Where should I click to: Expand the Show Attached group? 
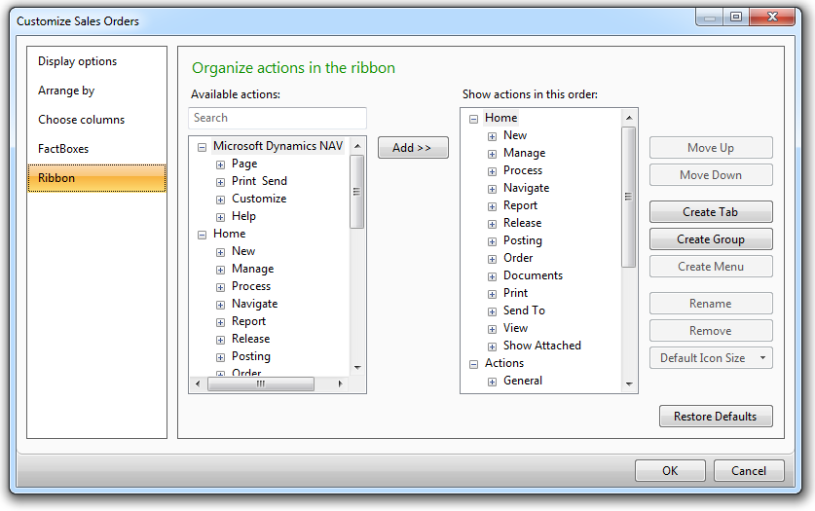tap(492, 347)
